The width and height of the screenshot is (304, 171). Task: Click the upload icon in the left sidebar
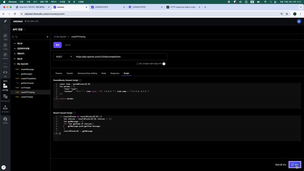pyautogui.click(x=5, y=108)
